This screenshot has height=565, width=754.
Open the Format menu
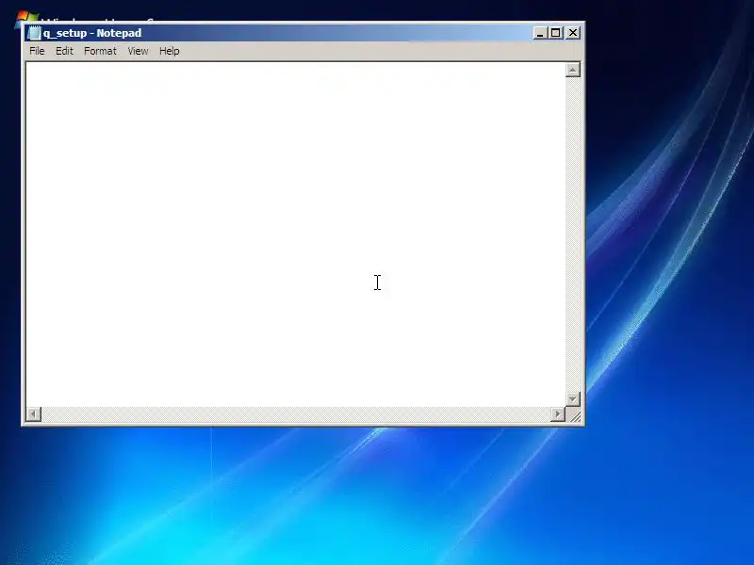tap(100, 51)
